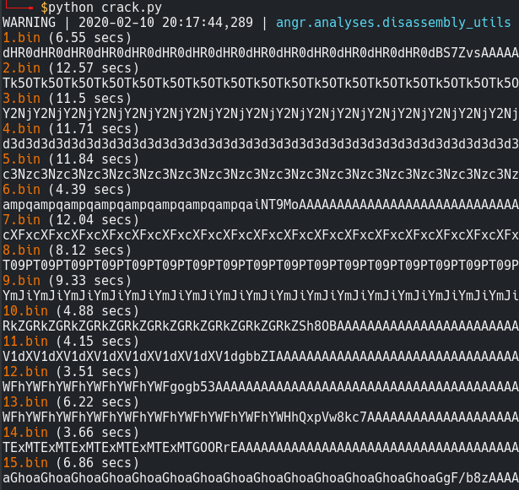Click the 1.bin filename label
This screenshot has height=490, width=519.
click(21, 38)
